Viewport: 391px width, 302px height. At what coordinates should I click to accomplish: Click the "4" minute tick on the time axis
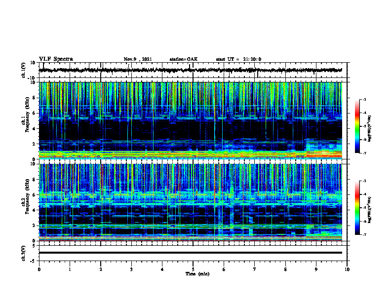(162, 269)
